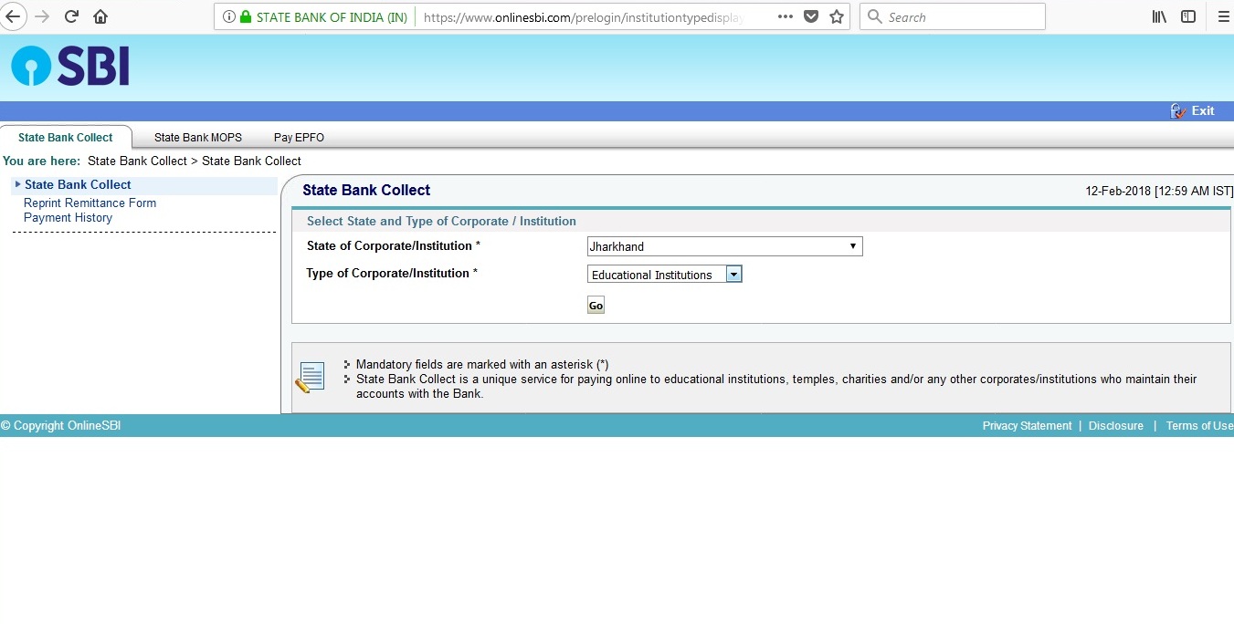This screenshot has height=624, width=1234.
Task: Open the Firefox hamburger menu
Action: 1224,16
